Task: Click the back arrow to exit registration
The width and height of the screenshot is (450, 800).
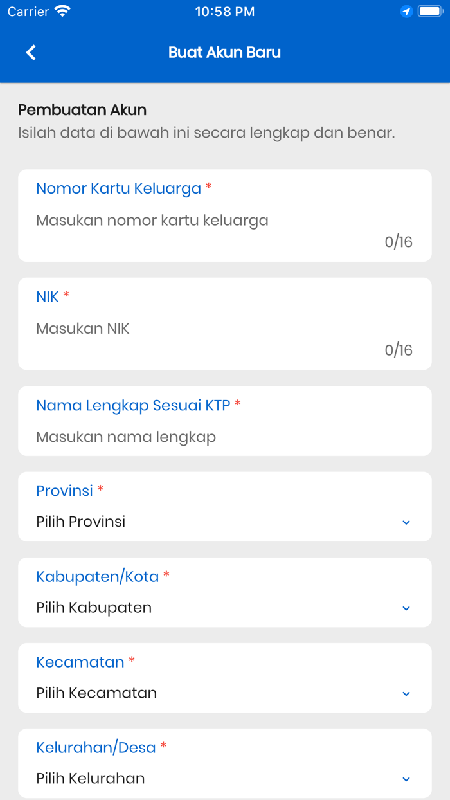Action: [x=30, y=52]
